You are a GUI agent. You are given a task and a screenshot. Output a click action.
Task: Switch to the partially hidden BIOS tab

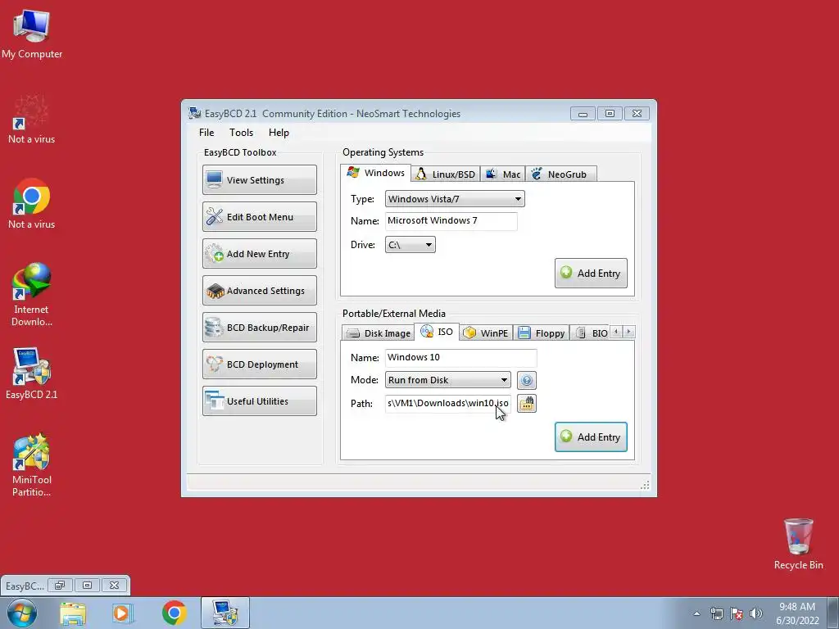pyautogui.click(x=590, y=333)
